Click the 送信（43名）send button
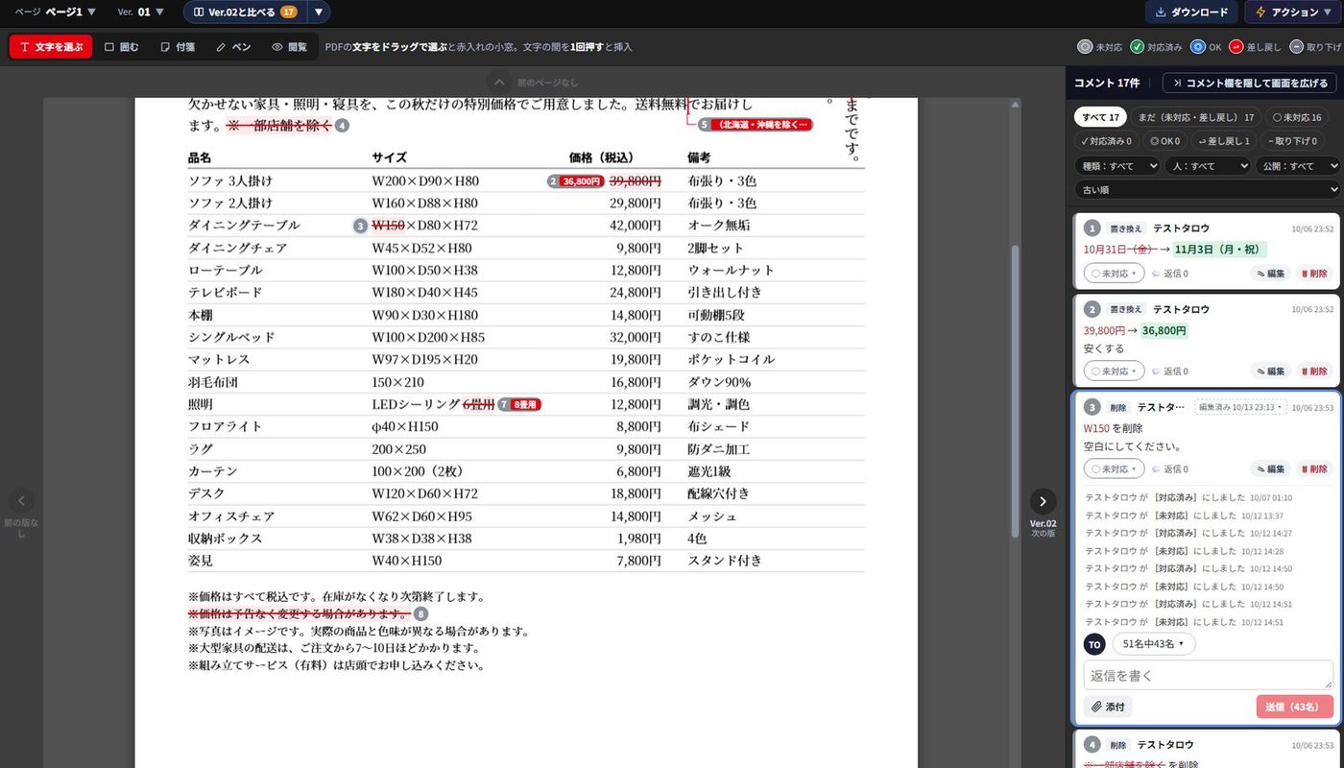 1294,707
